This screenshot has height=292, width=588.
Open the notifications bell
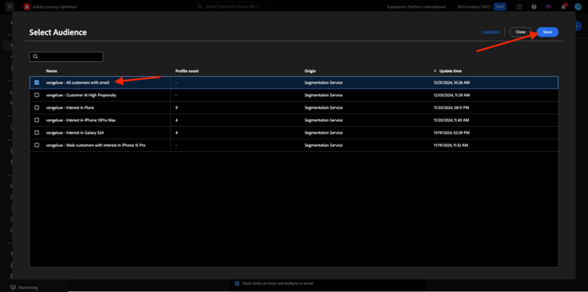563,7
